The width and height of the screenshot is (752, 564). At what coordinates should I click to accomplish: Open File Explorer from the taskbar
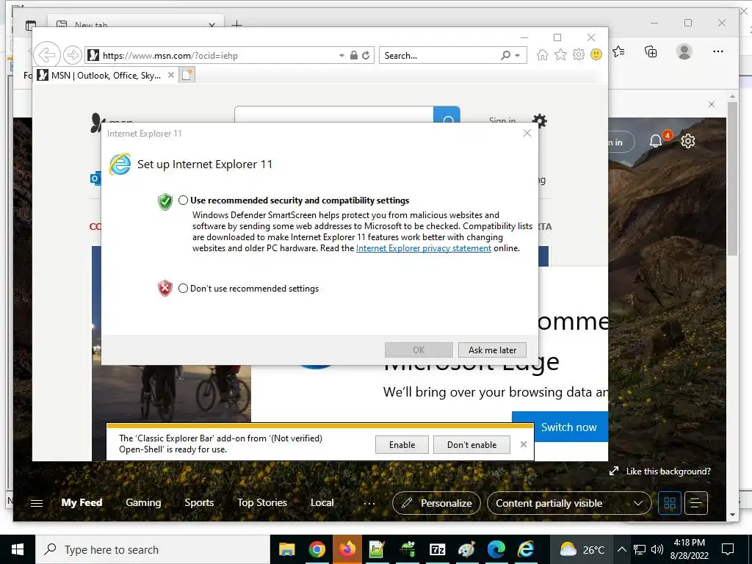(x=287, y=549)
